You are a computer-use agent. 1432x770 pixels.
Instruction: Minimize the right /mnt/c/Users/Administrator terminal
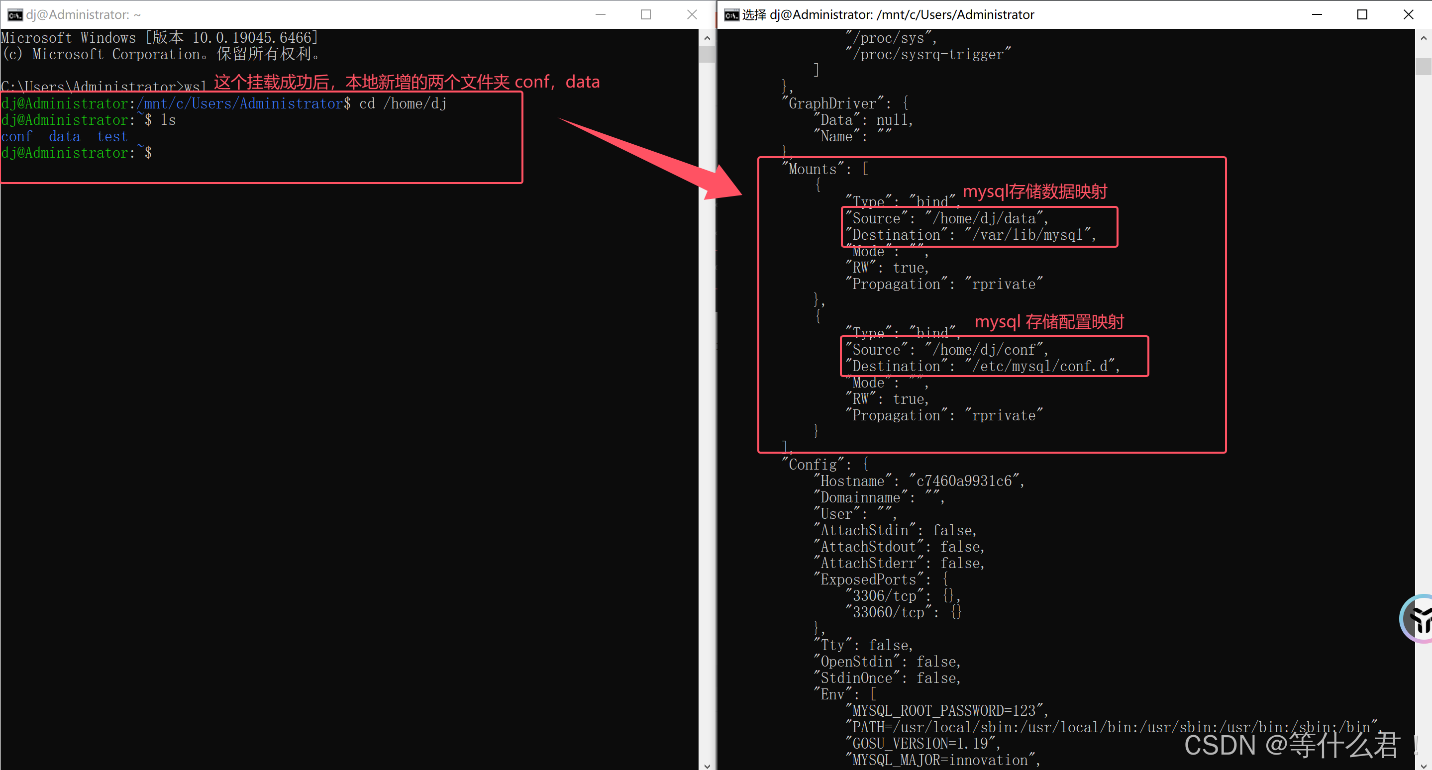(1317, 14)
